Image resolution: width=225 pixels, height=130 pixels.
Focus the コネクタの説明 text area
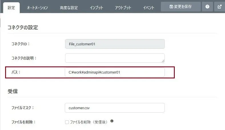(x=115, y=58)
